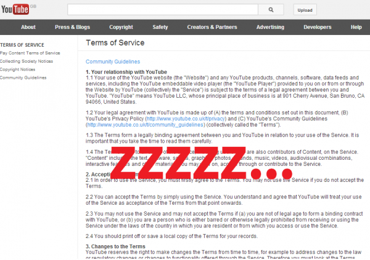Image resolution: width=370 pixels, height=260 pixels.
Task: Click paragraph '2.3 You may not use the Service'
Action: pyautogui.click(x=224, y=220)
